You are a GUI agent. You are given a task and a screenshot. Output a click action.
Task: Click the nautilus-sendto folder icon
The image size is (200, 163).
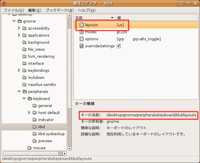pyautogui.click(x=25, y=85)
